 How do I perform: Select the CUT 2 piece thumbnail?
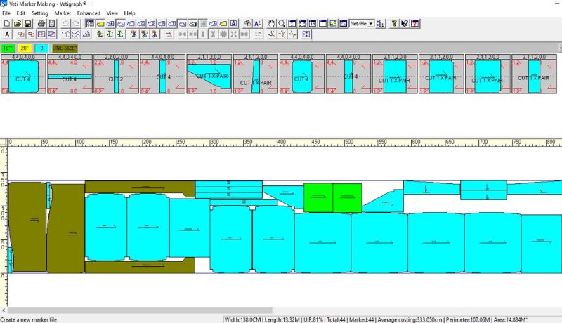[x=116, y=74]
